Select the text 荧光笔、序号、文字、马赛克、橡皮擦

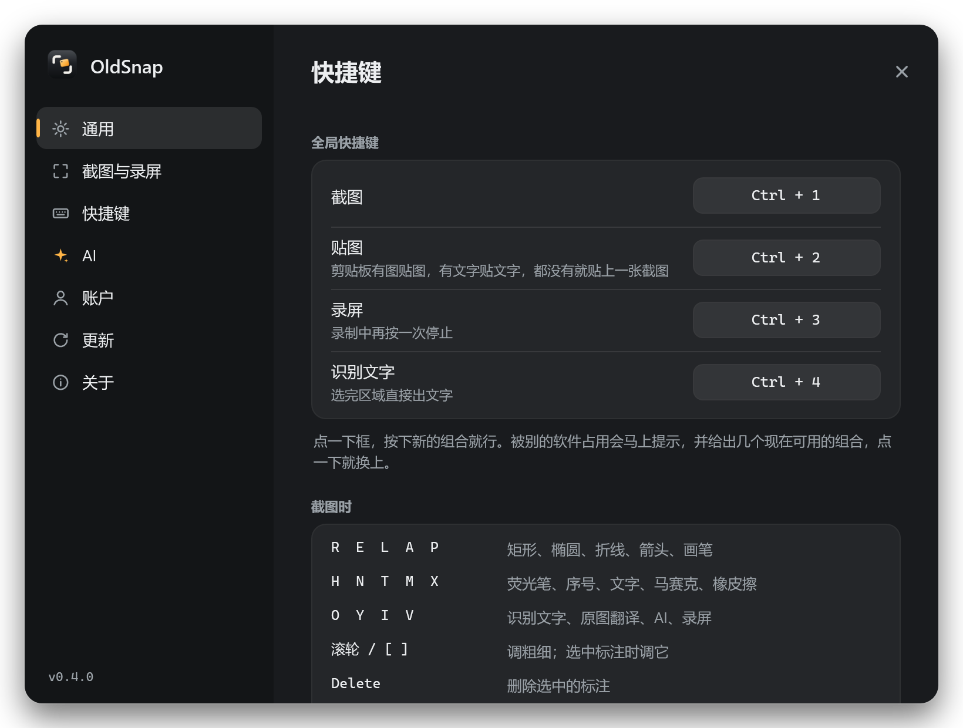(x=632, y=584)
